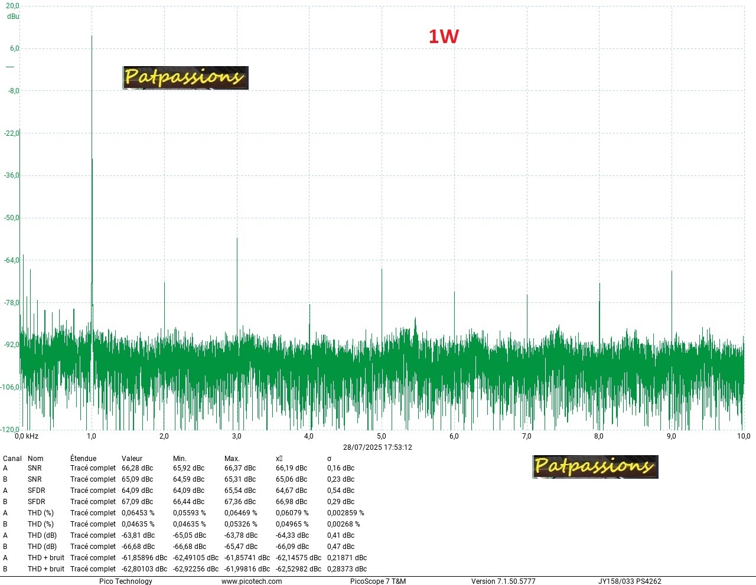The width and height of the screenshot is (756, 585).
Task: Click the Patpassions logo above the spectrum
Action: click(185, 78)
